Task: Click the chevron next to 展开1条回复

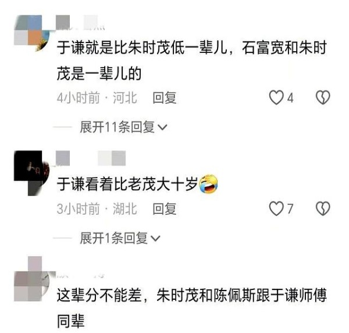Action: coord(155,239)
